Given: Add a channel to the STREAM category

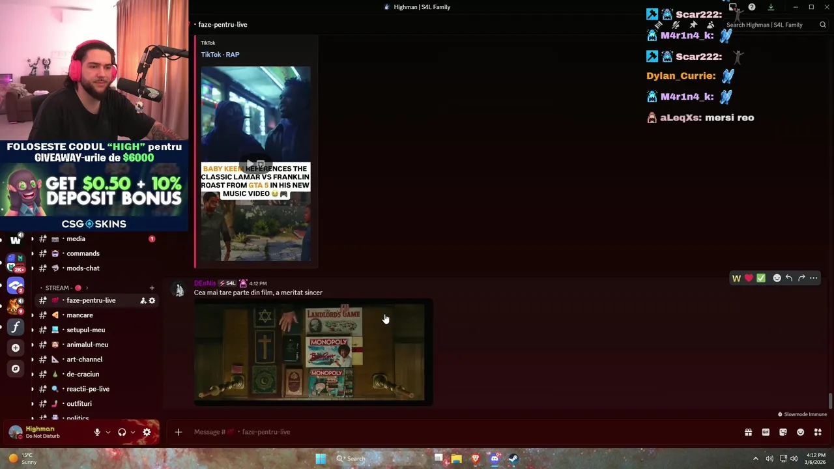Looking at the screenshot, I should click(x=152, y=288).
